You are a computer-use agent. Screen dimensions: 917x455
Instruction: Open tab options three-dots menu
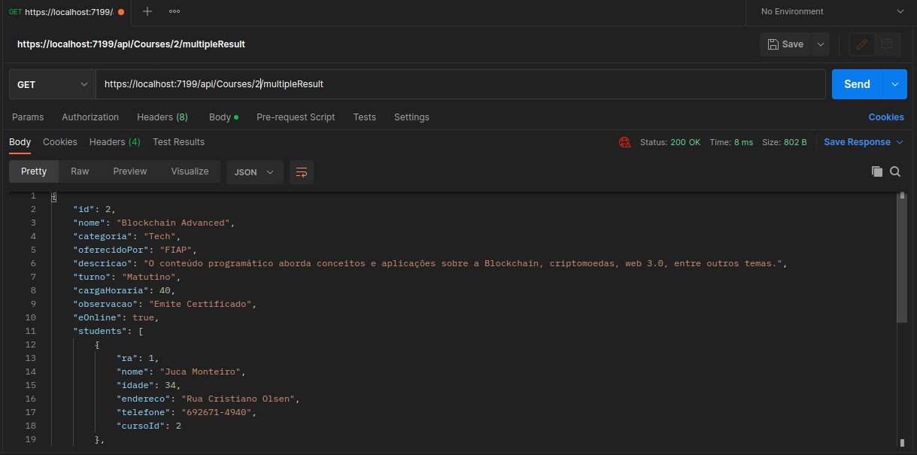pyautogui.click(x=175, y=11)
